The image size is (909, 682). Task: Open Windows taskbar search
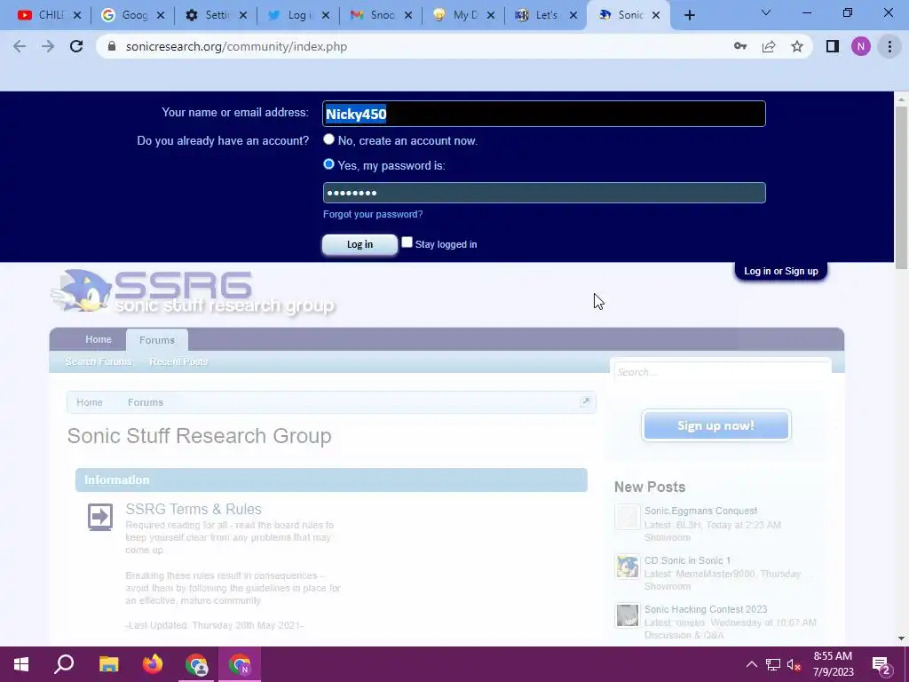64,664
